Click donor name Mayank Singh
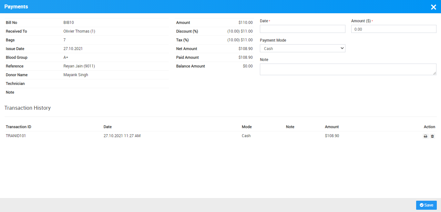Image resolution: width=441 pixels, height=212 pixels. click(76, 75)
